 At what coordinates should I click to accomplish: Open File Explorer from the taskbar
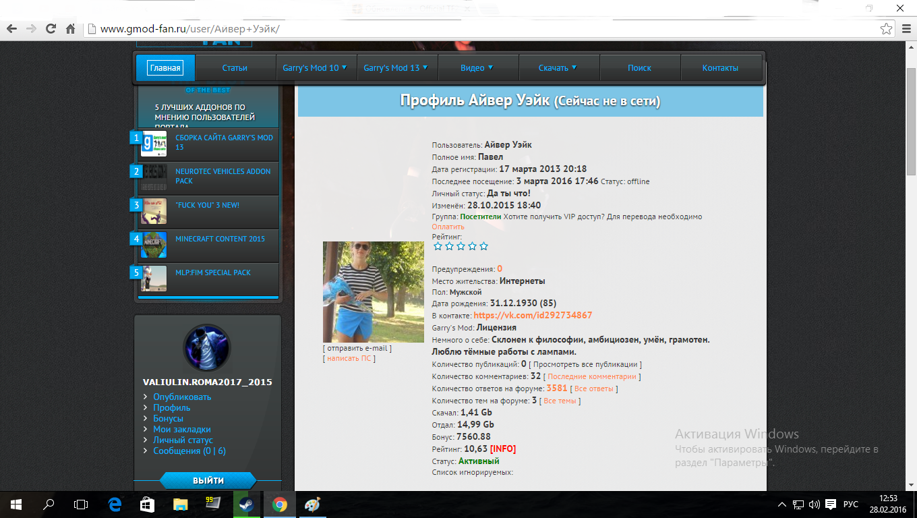[180, 504]
